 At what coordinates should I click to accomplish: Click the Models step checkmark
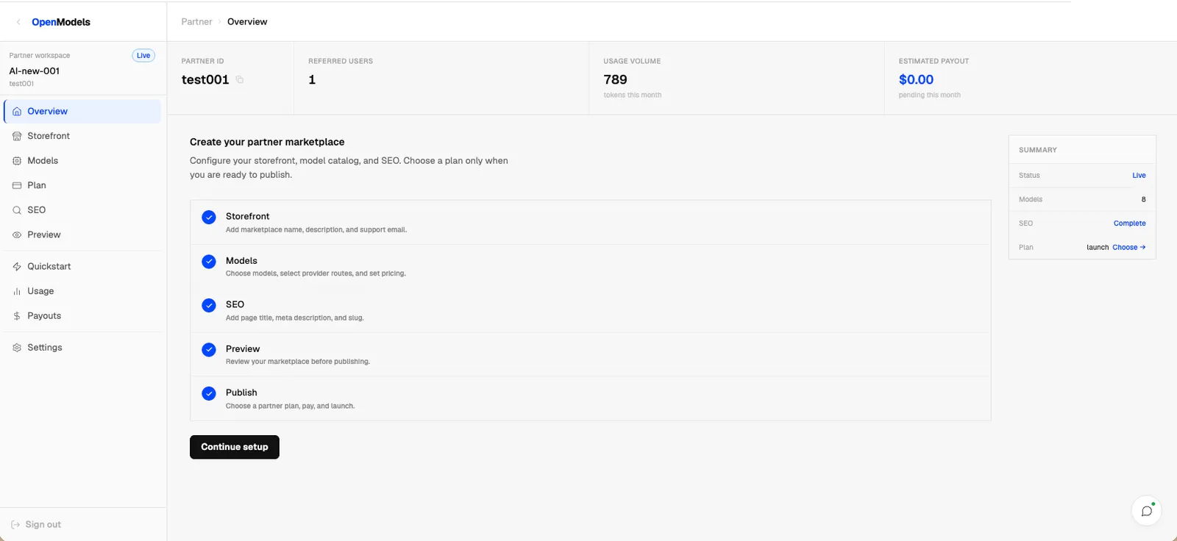[x=209, y=261]
